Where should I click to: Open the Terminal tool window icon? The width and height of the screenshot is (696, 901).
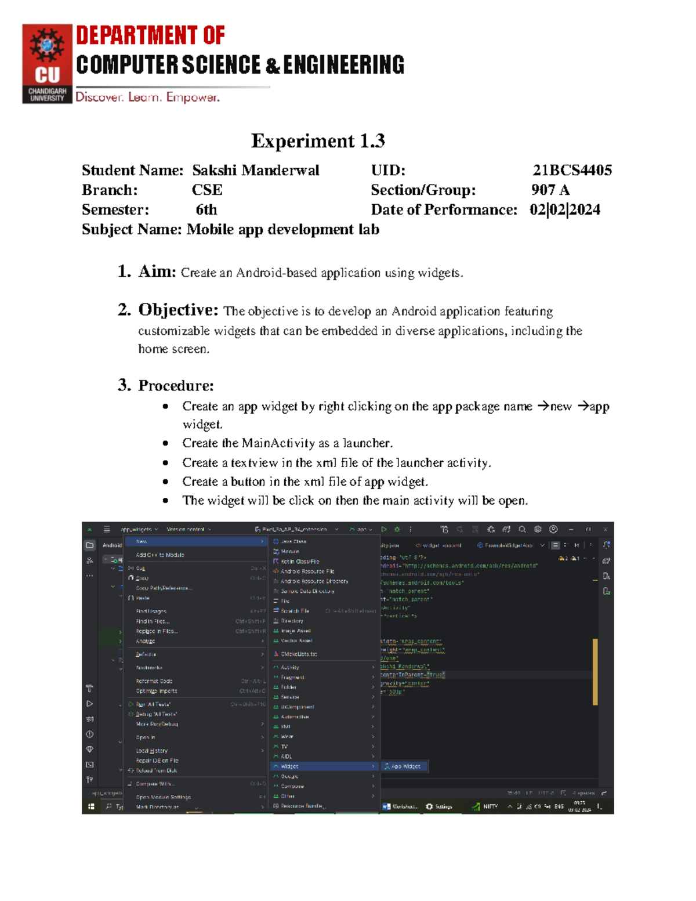pyautogui.click(x=90, y=762)
